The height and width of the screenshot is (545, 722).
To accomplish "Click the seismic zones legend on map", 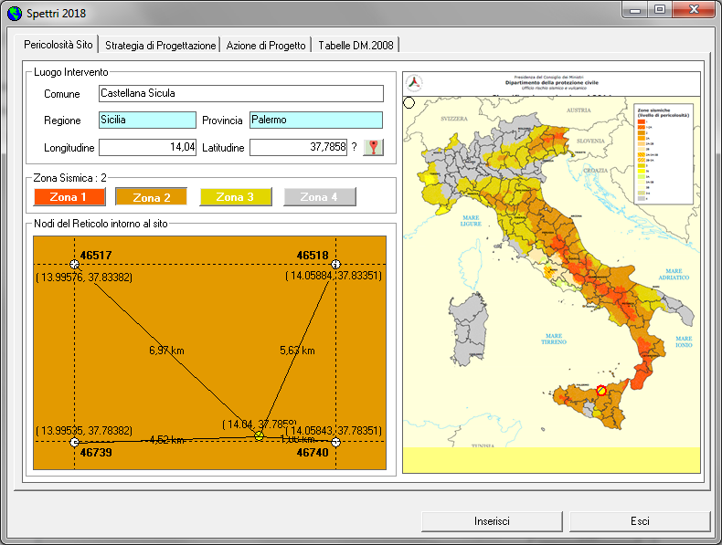I will [x=664, y=154].
